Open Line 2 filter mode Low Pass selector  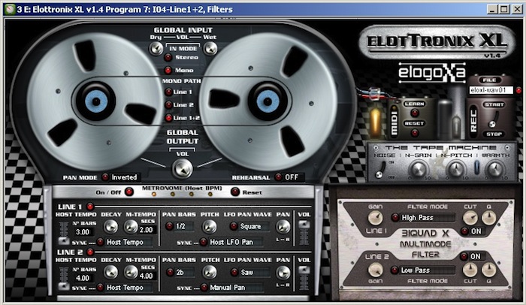[423, 270]
